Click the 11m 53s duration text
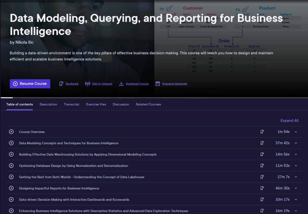Viewport: 308px width, 214px height. (282, 166)
